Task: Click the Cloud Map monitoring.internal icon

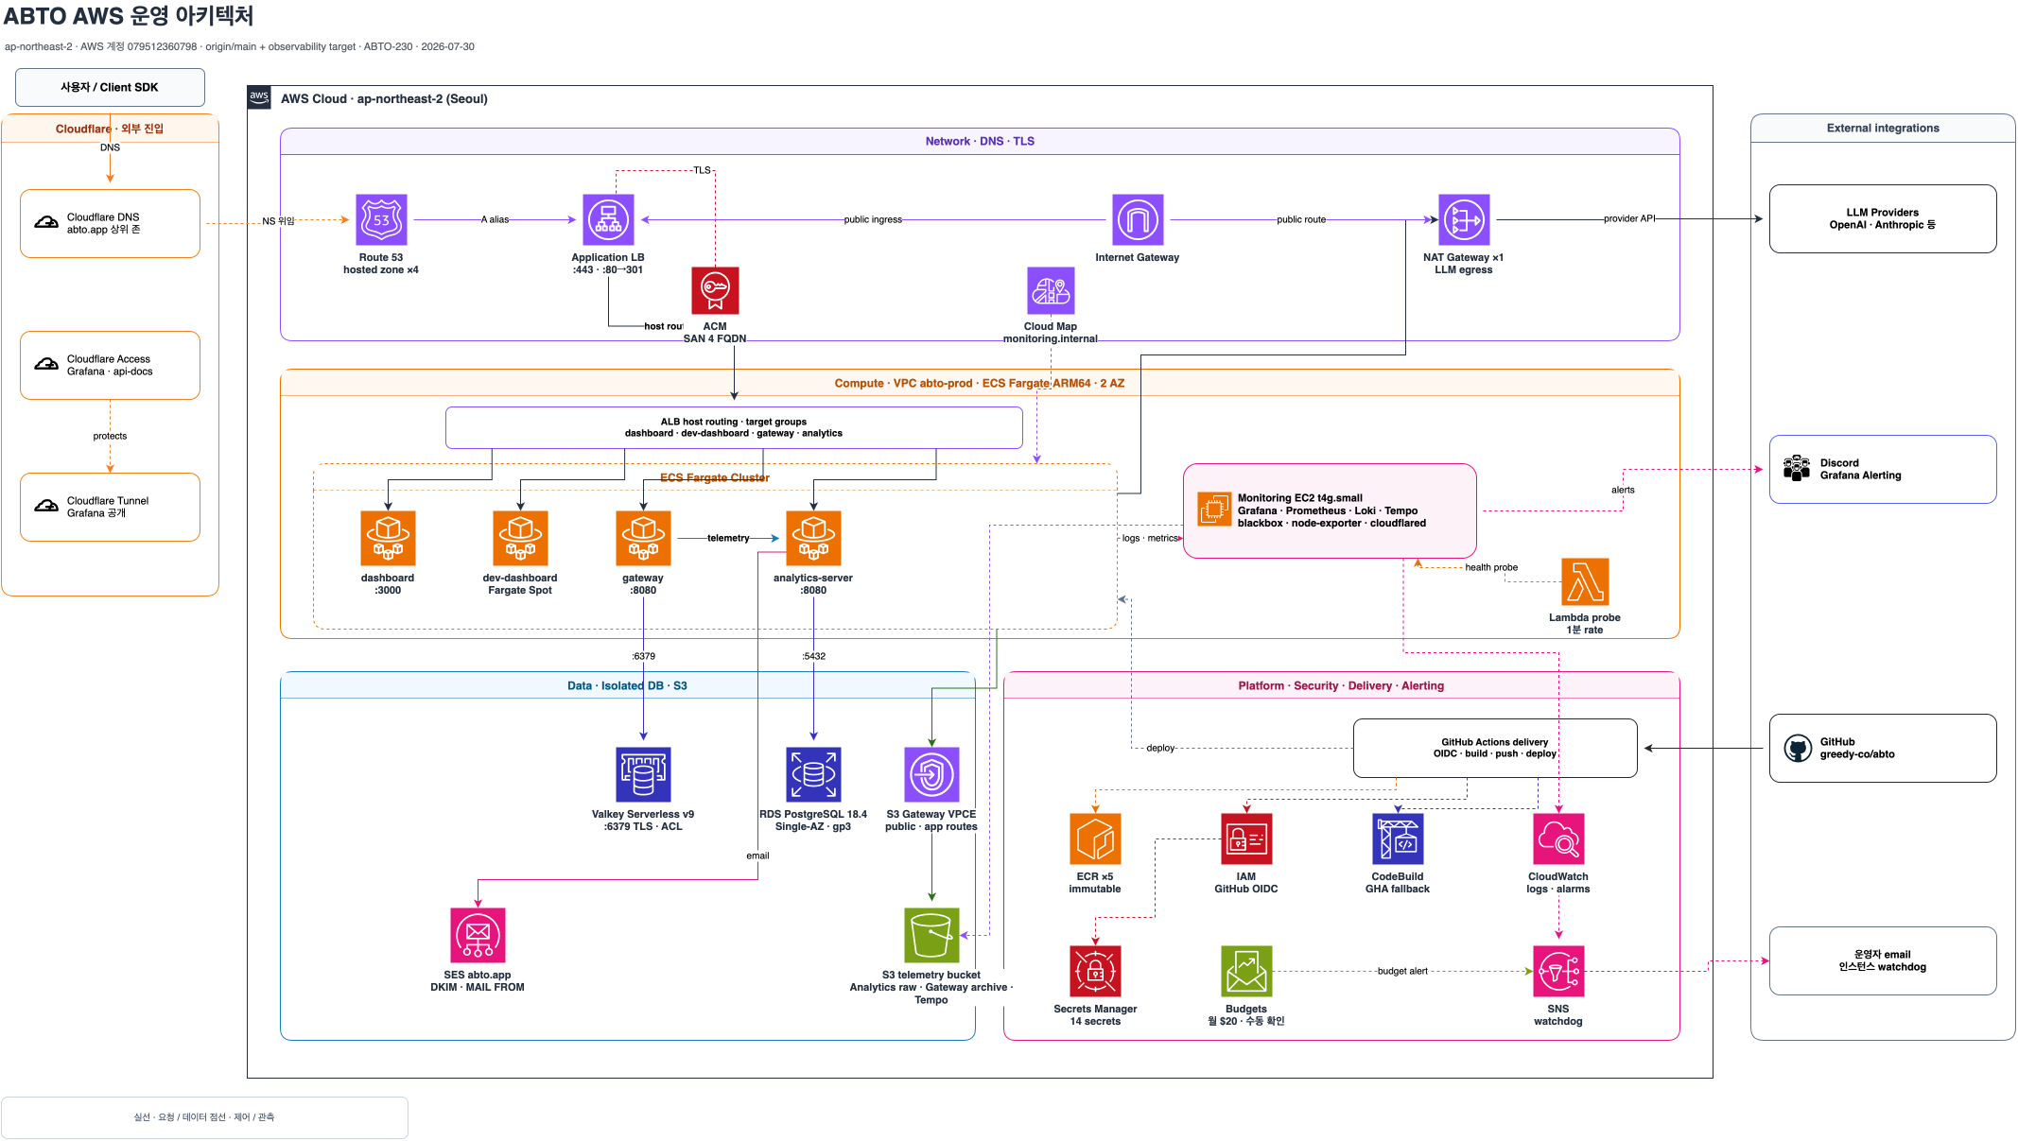Action: [x=1051, y=290]
